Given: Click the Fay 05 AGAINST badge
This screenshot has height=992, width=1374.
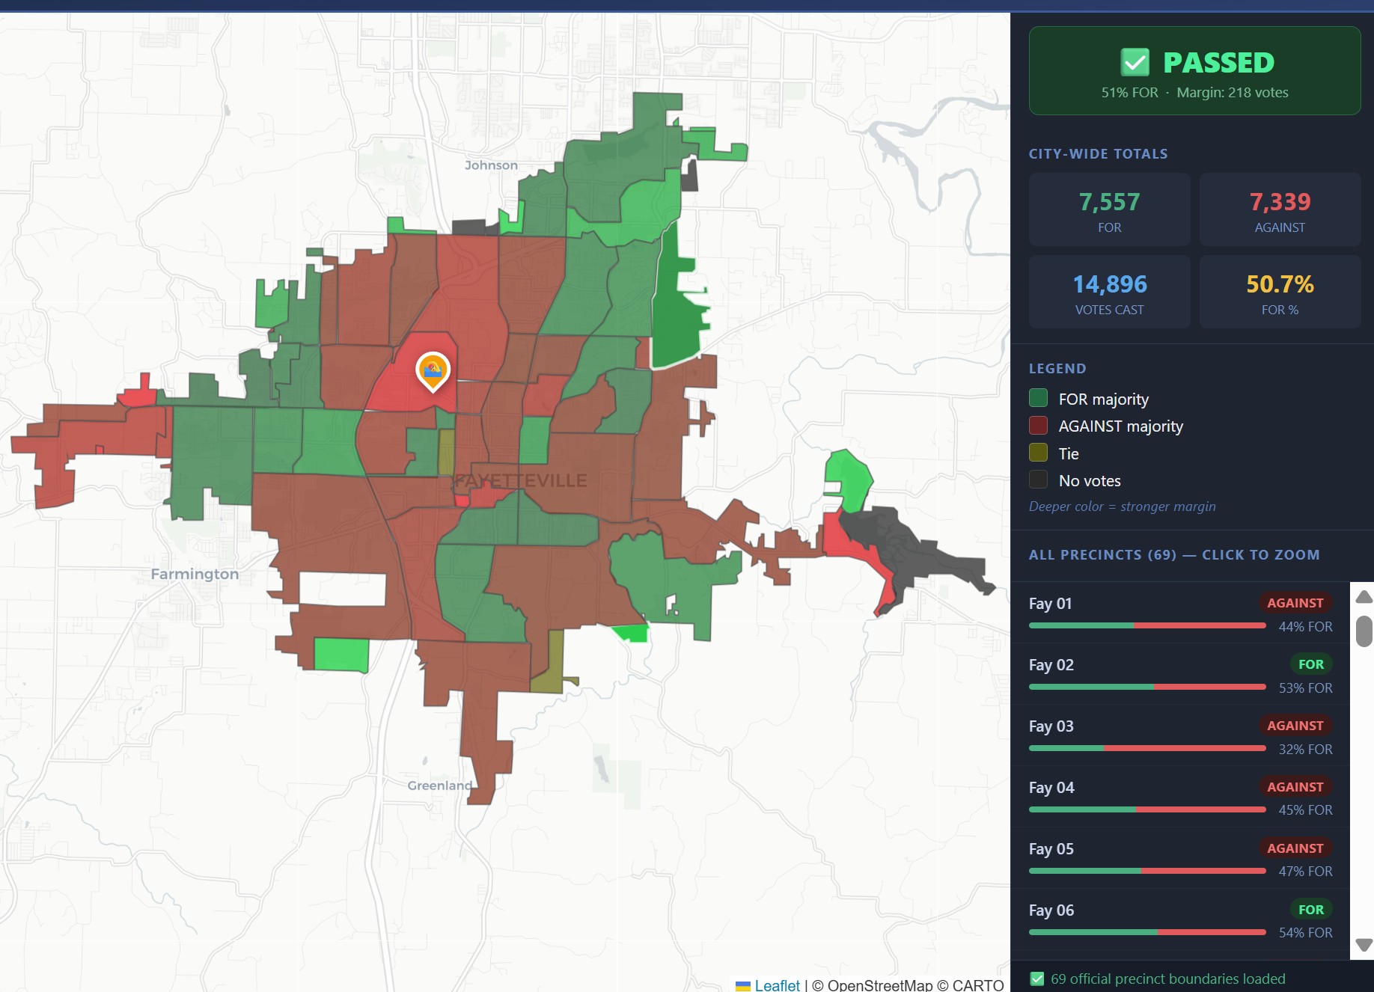Looking at the screenshot, I should point(1295,848).
